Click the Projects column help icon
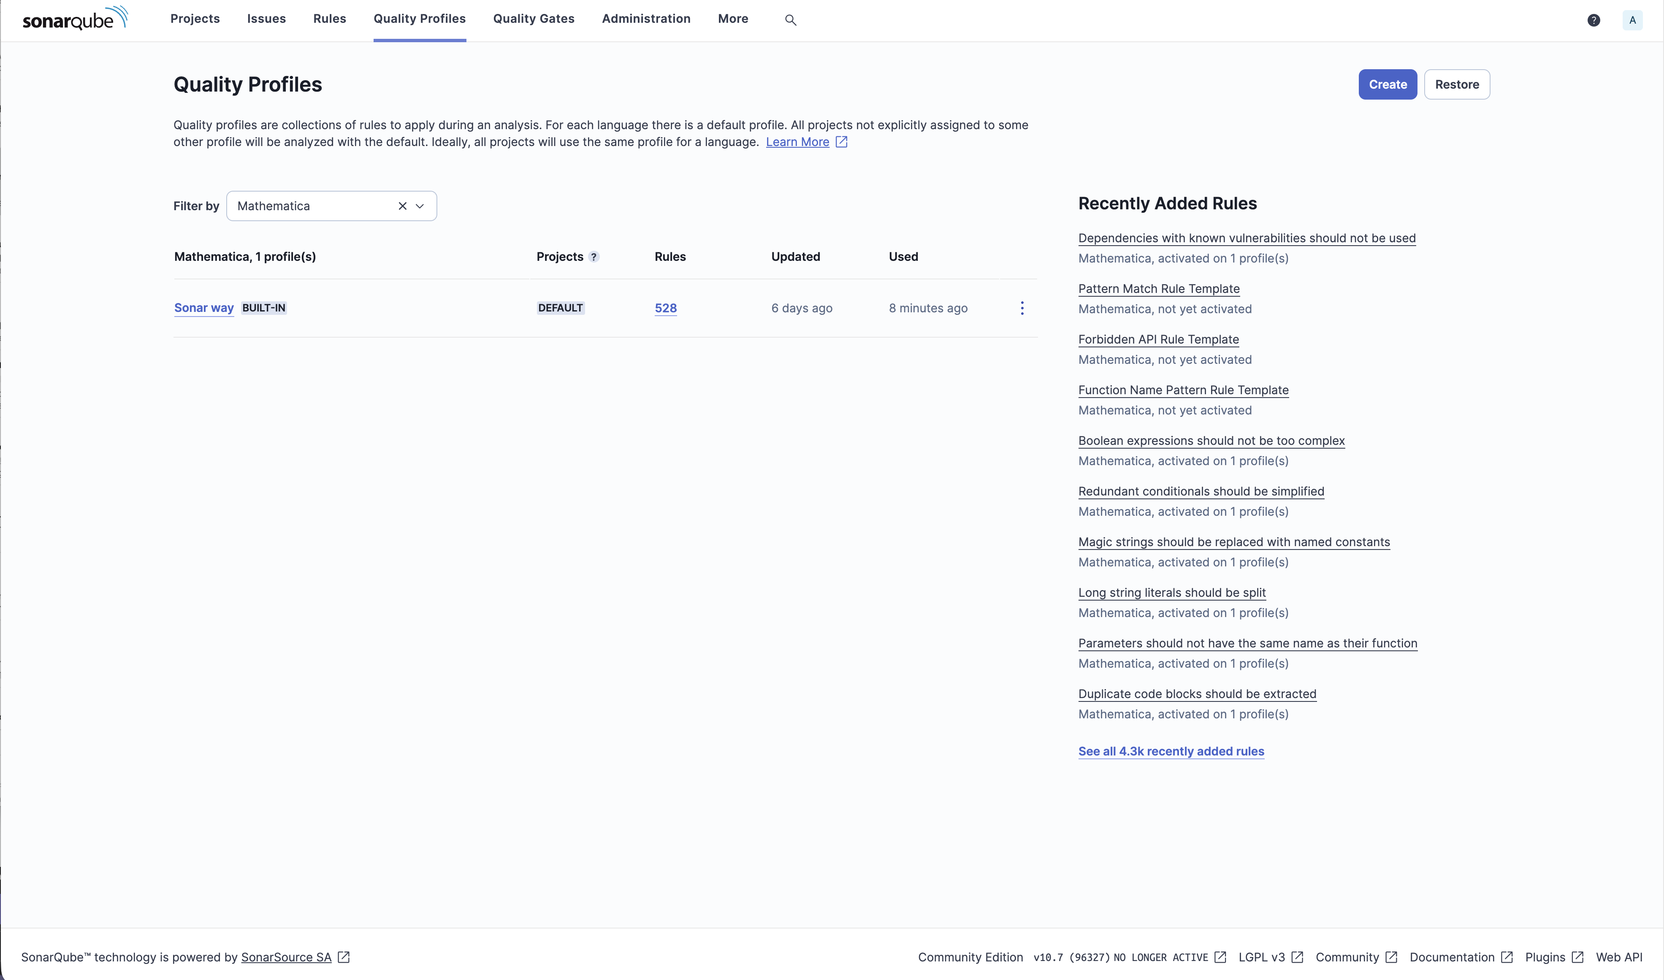 coord(594,257)
